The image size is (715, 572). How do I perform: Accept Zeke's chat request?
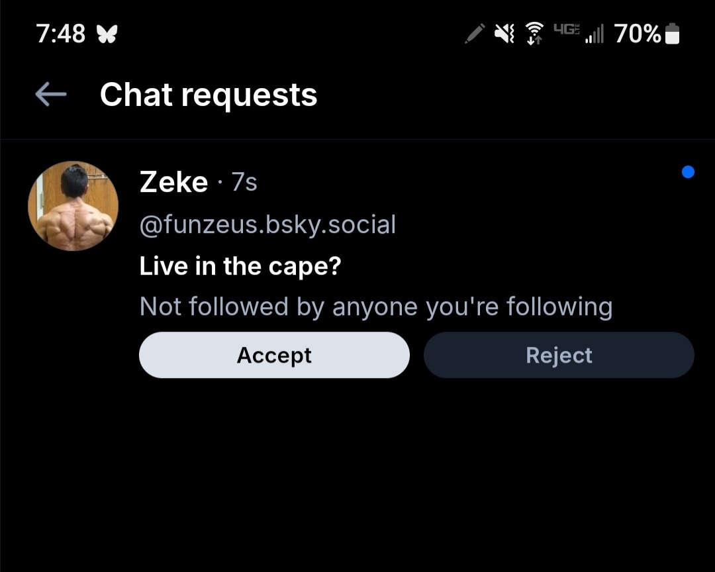click(274, 356)
